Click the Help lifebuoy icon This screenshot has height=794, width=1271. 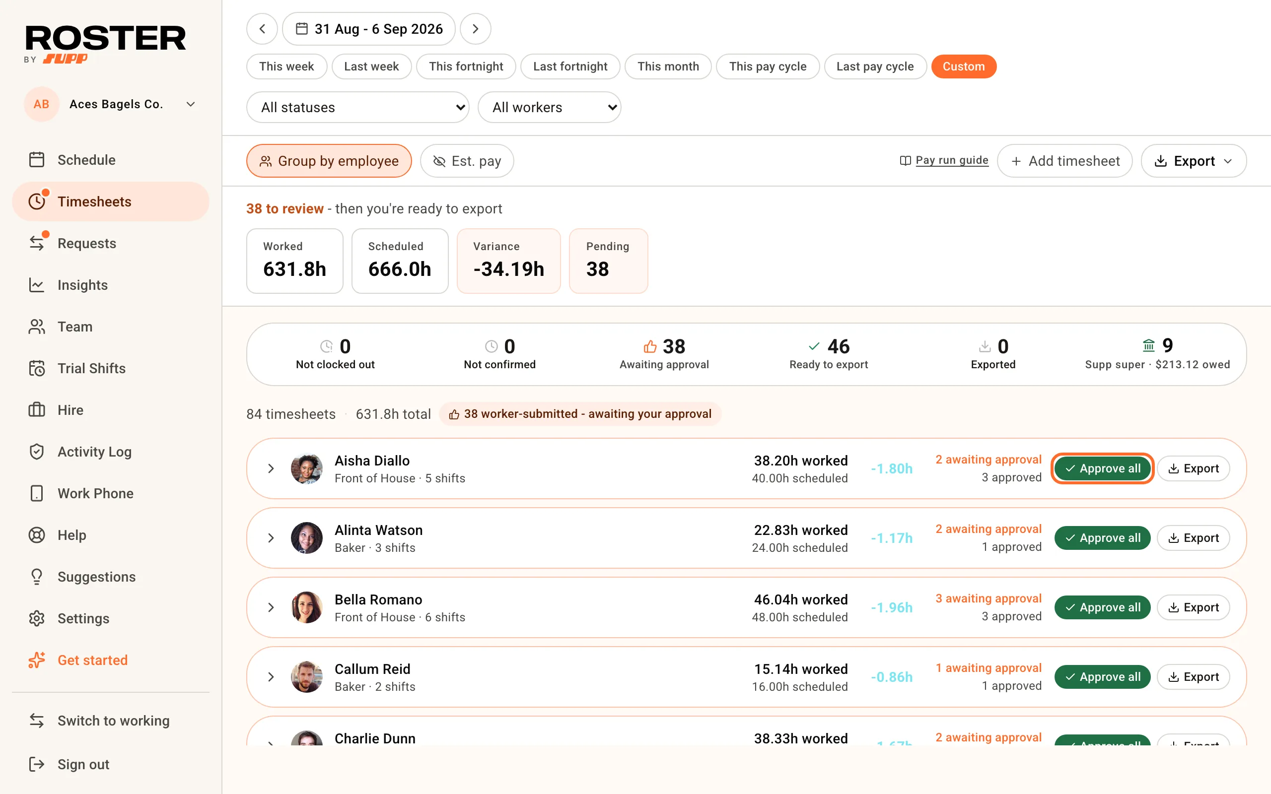pos(37,535)
